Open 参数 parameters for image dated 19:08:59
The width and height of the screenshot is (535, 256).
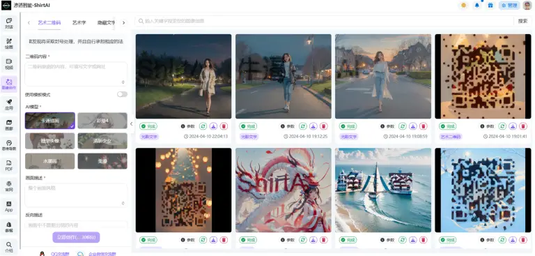[387, 126]
